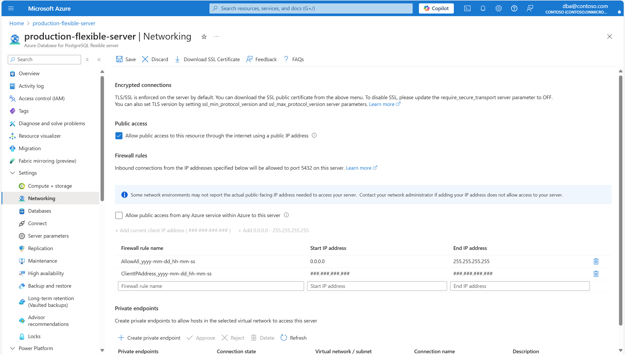Enable access from any Azure service

point(119,215)
